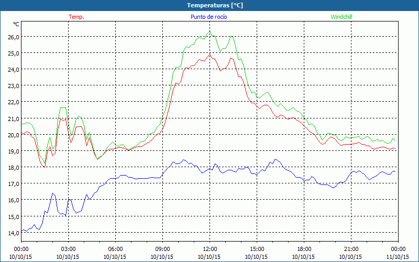Click the '18,0' y-axis value
419x262 pixels.
[x=14, y=168]
